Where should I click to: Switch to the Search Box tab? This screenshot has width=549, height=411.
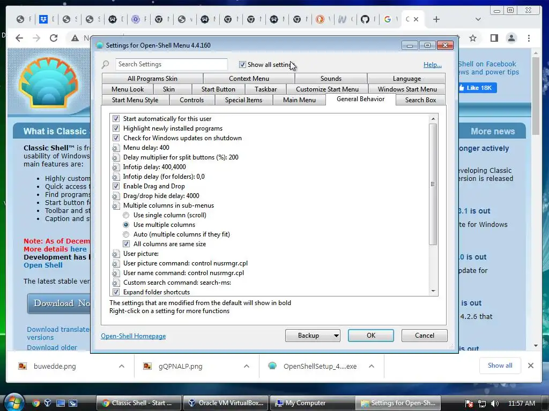pyautogui.click(x=420, y=100)
